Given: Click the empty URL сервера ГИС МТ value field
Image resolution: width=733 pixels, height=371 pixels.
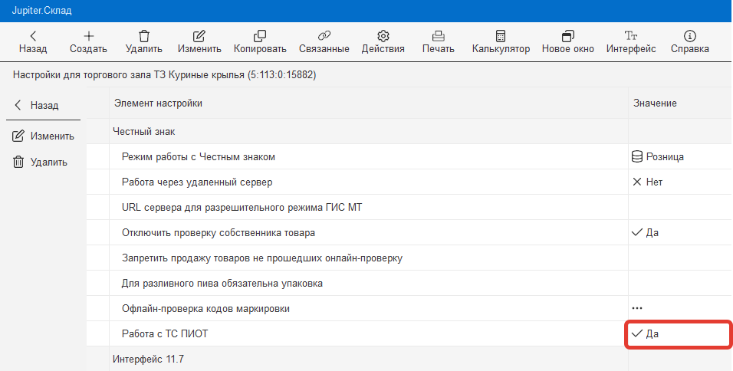Looking at the screenshot, I should [678, 208].
